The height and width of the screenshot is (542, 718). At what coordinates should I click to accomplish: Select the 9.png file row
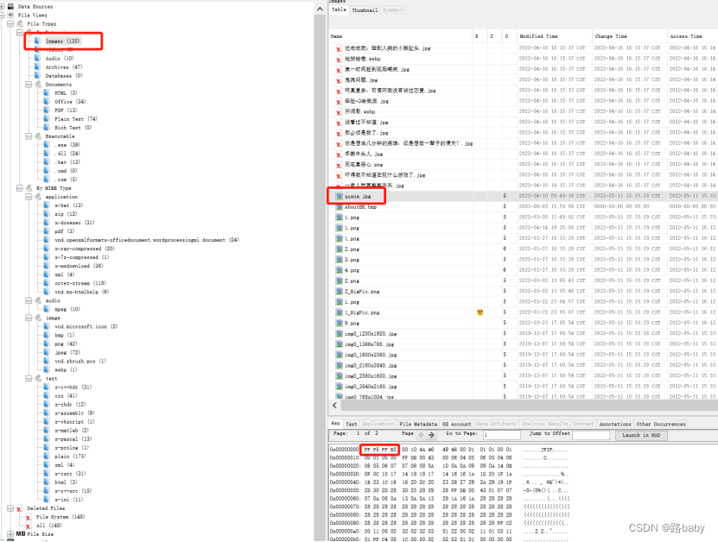tap(523, 323)
